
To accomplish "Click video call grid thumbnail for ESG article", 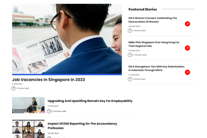I will (28, 129).
